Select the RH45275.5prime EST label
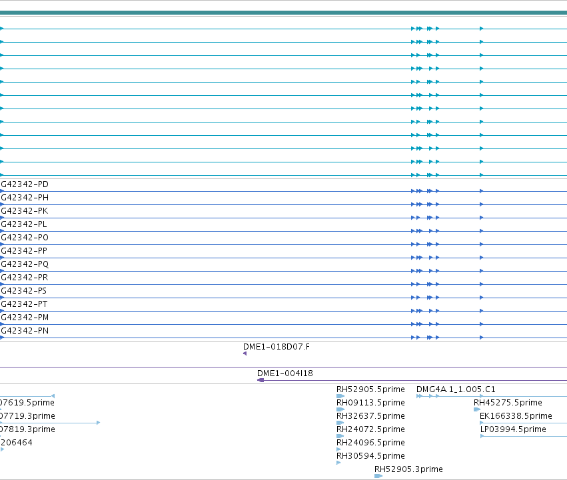This screenshot has width=567, height=480. tap(508, 403)
